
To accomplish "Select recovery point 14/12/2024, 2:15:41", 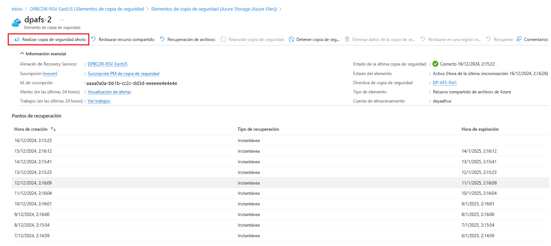I will pyautogui.click(x=280, y=161).
